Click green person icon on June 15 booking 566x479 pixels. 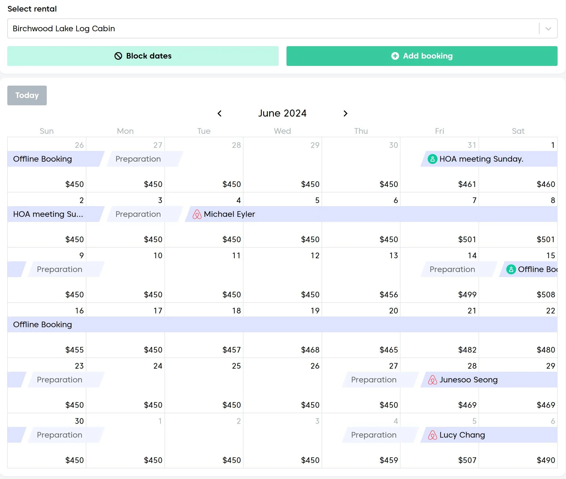point(511,269)
